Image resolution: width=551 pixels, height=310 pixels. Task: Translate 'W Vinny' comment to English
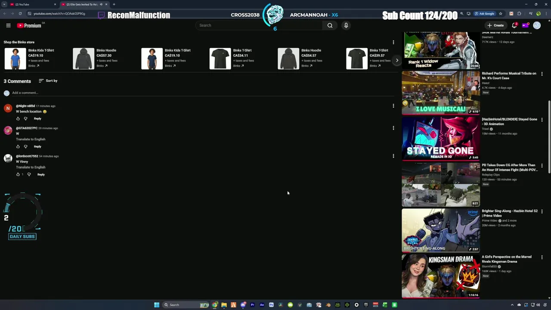(31, 167)
